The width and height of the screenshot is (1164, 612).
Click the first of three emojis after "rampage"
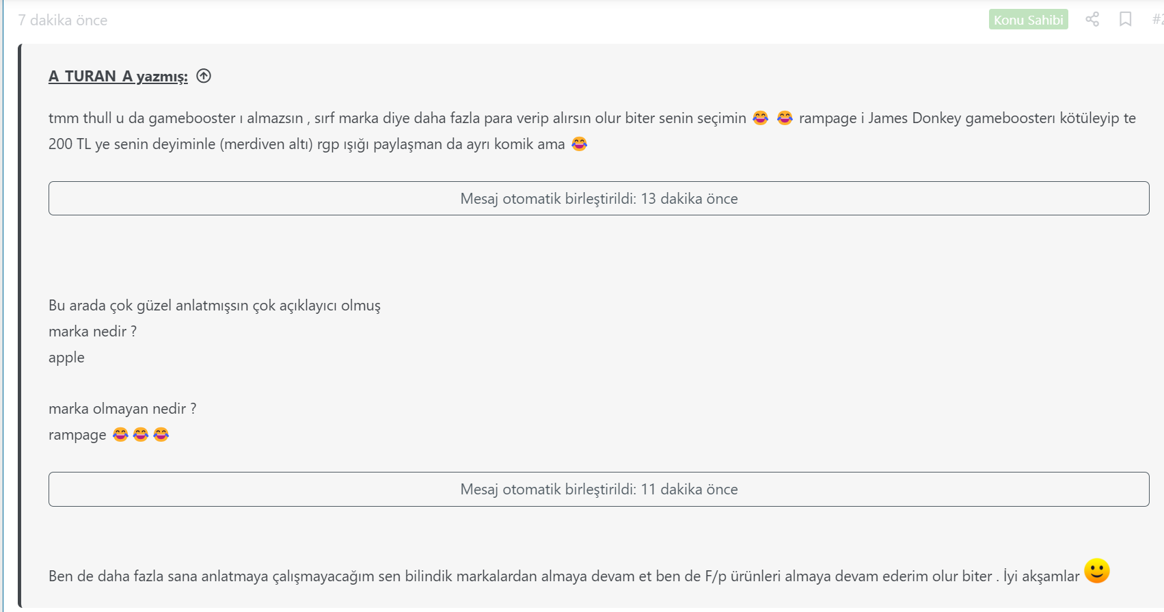(x=120, y=435)
